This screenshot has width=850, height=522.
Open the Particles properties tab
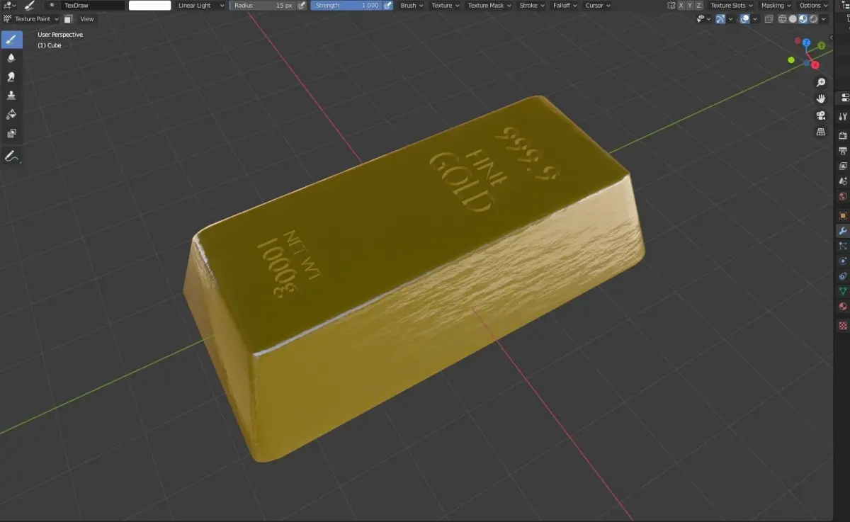pyautogui.click(x=843, y=246)
